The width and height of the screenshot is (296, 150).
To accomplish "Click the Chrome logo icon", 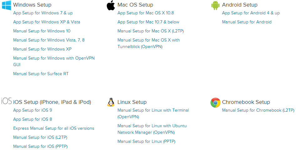I will click(216, 102).
